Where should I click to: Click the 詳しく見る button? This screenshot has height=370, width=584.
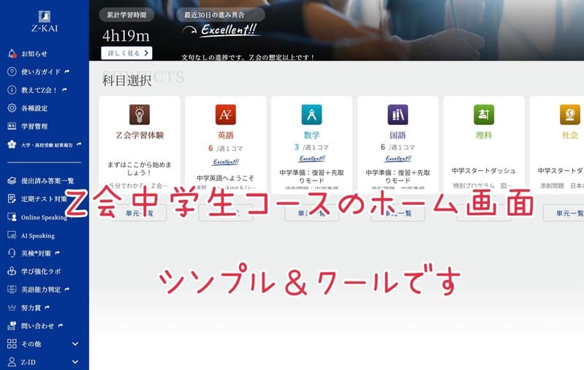point(126,53)
